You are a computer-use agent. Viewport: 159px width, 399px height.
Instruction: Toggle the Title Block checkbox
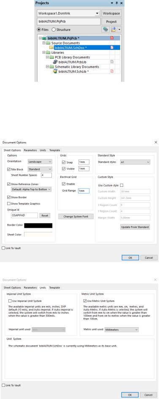(9, 169)
